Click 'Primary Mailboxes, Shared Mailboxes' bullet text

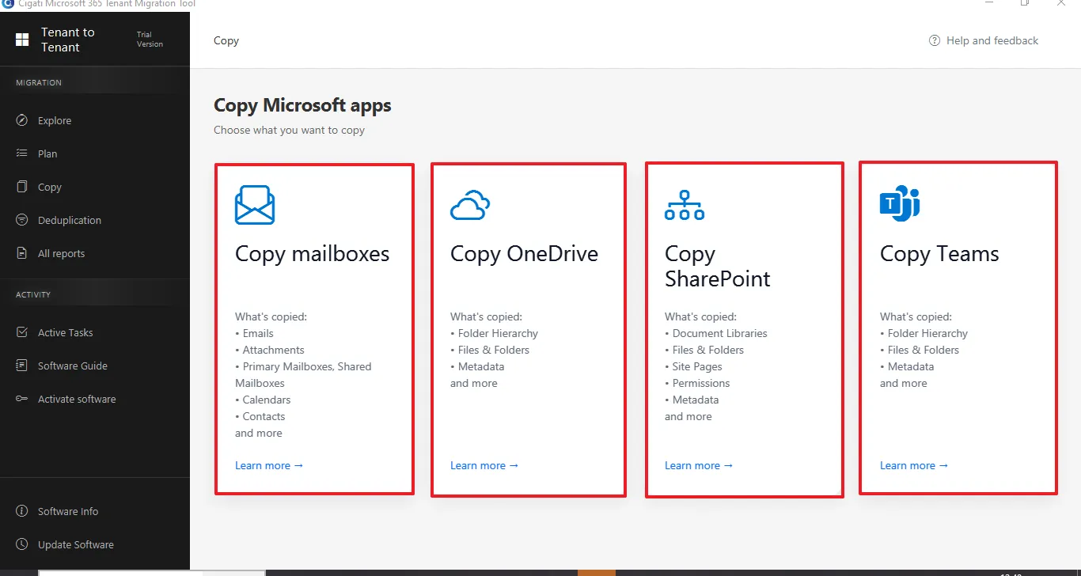pos(303,375)
